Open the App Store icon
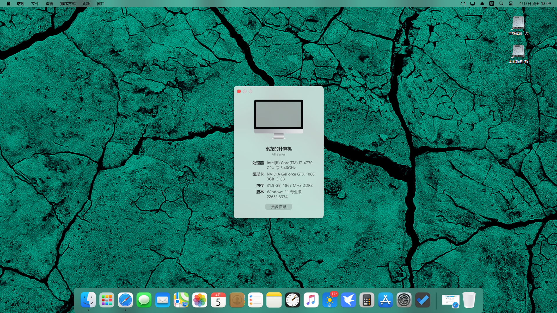 point(385,300)
